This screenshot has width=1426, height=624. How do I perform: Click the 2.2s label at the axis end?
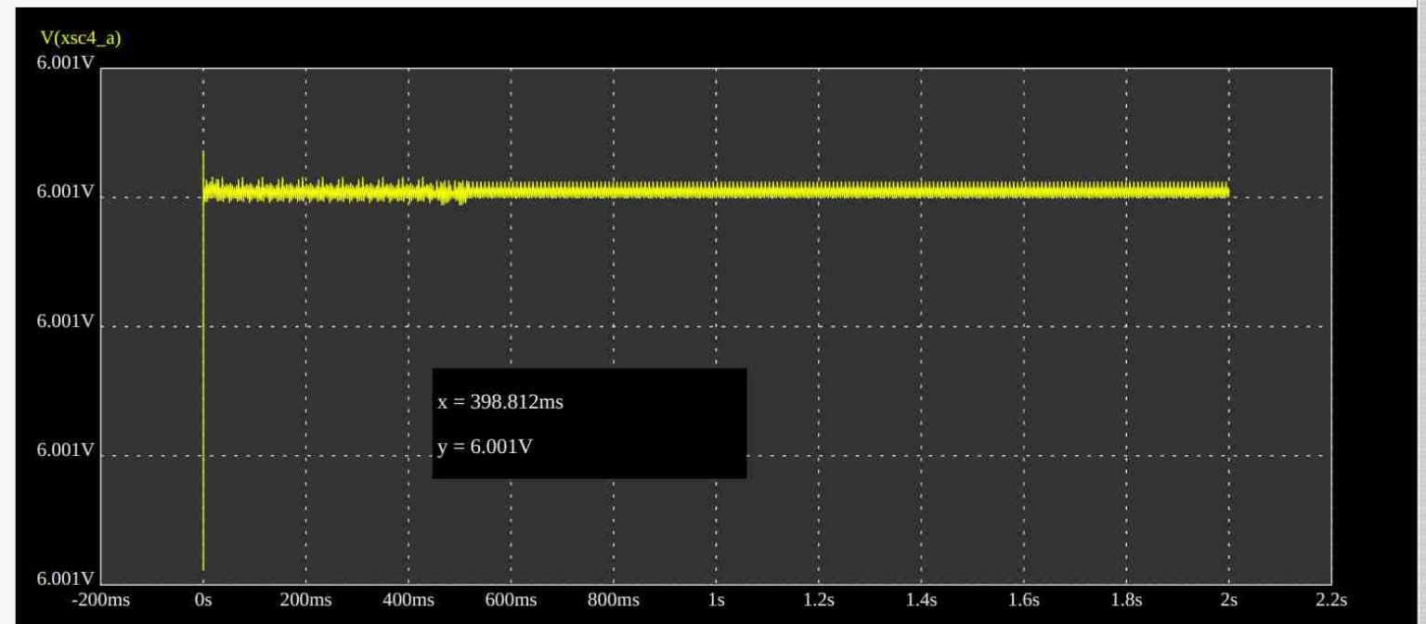pyautogui.click(x=1331, y=601)
